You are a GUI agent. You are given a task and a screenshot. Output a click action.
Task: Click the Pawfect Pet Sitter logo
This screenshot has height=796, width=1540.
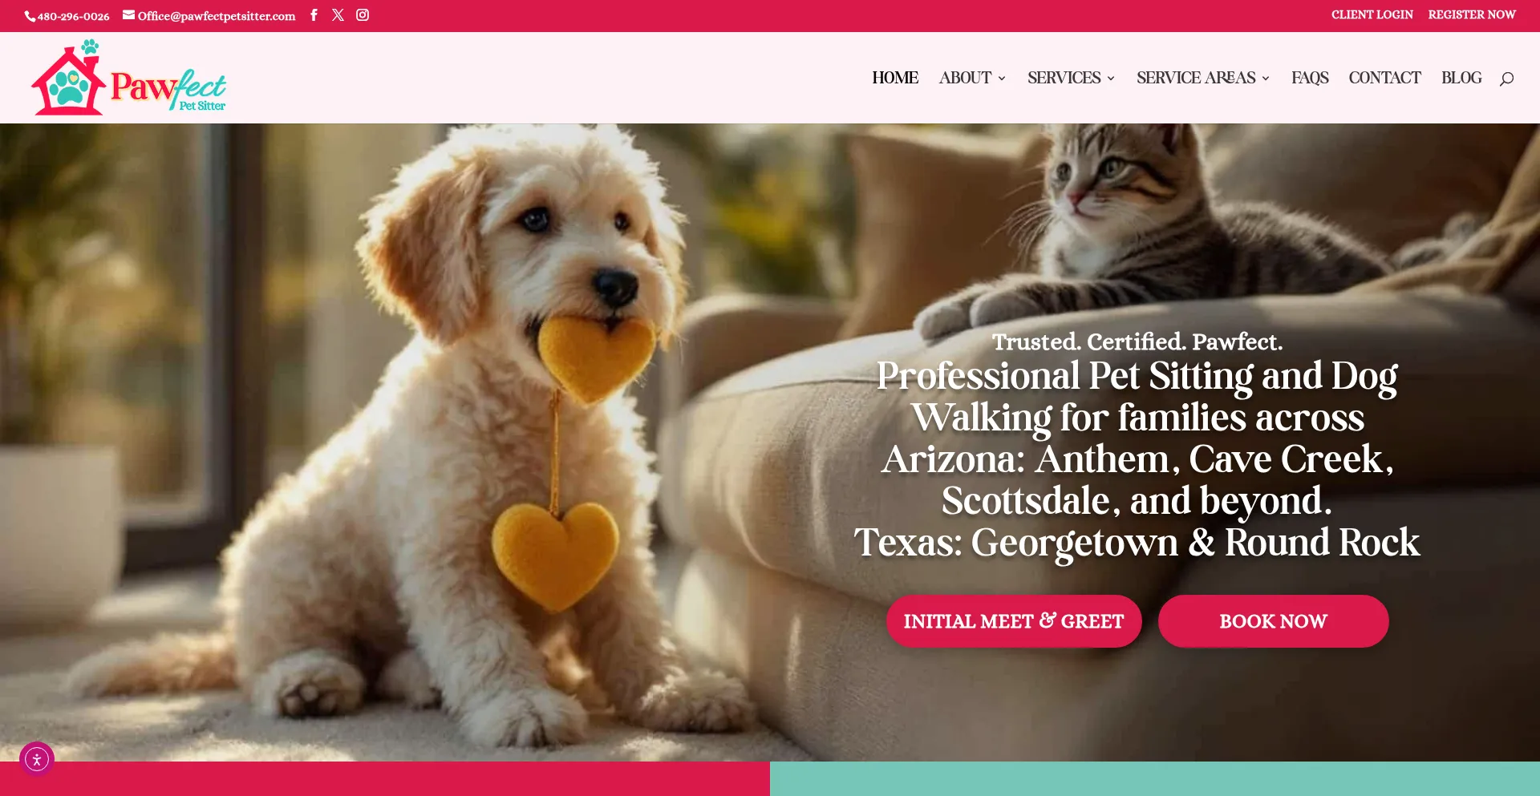128,78
